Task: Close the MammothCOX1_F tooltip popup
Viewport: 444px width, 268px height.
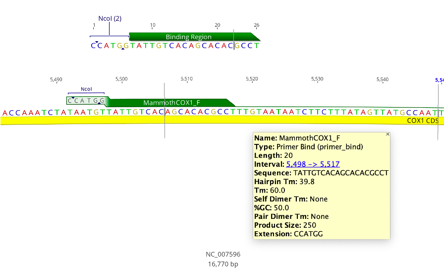Action: click(388, 134)
